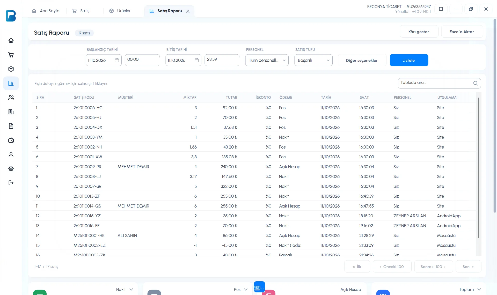Open the home icon in sidebar

pyautogui.click(x=11, y=41)
